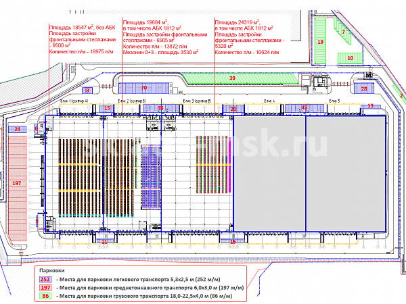Viewport: 406px width, 304px height.
Task: Select the blue parking zone labeled 24
Action: [18, 129]
